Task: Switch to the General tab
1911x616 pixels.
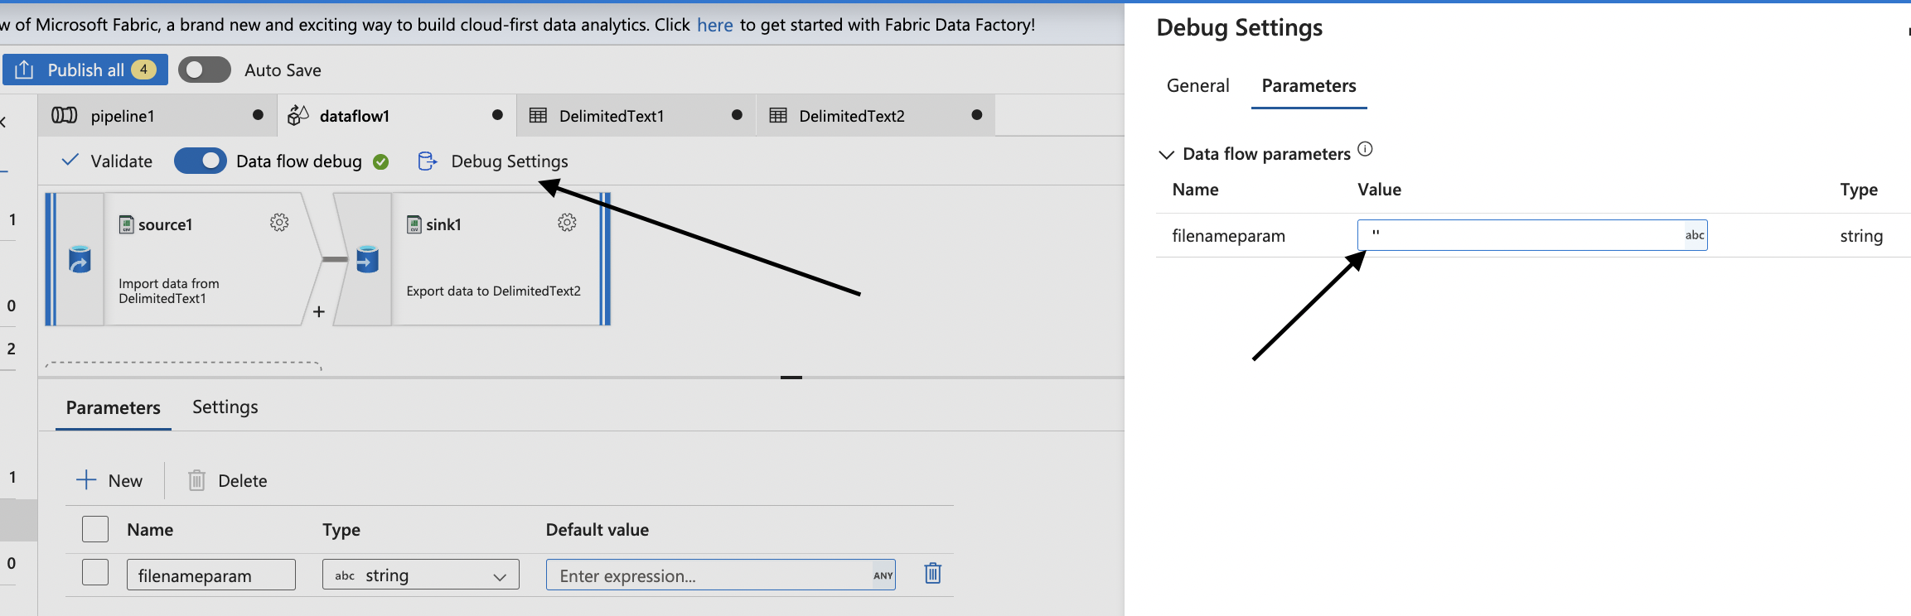Action: (1197, 86)
